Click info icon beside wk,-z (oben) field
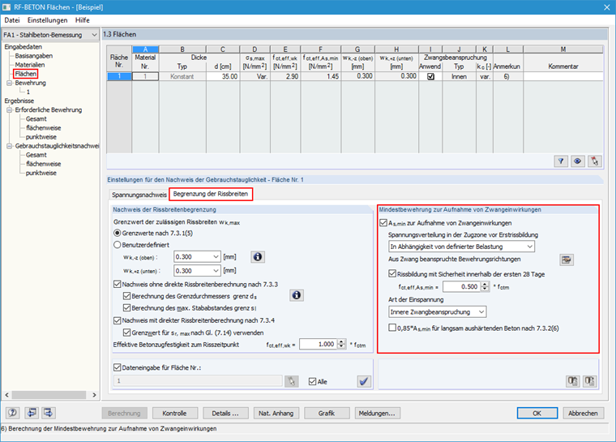 258,257
